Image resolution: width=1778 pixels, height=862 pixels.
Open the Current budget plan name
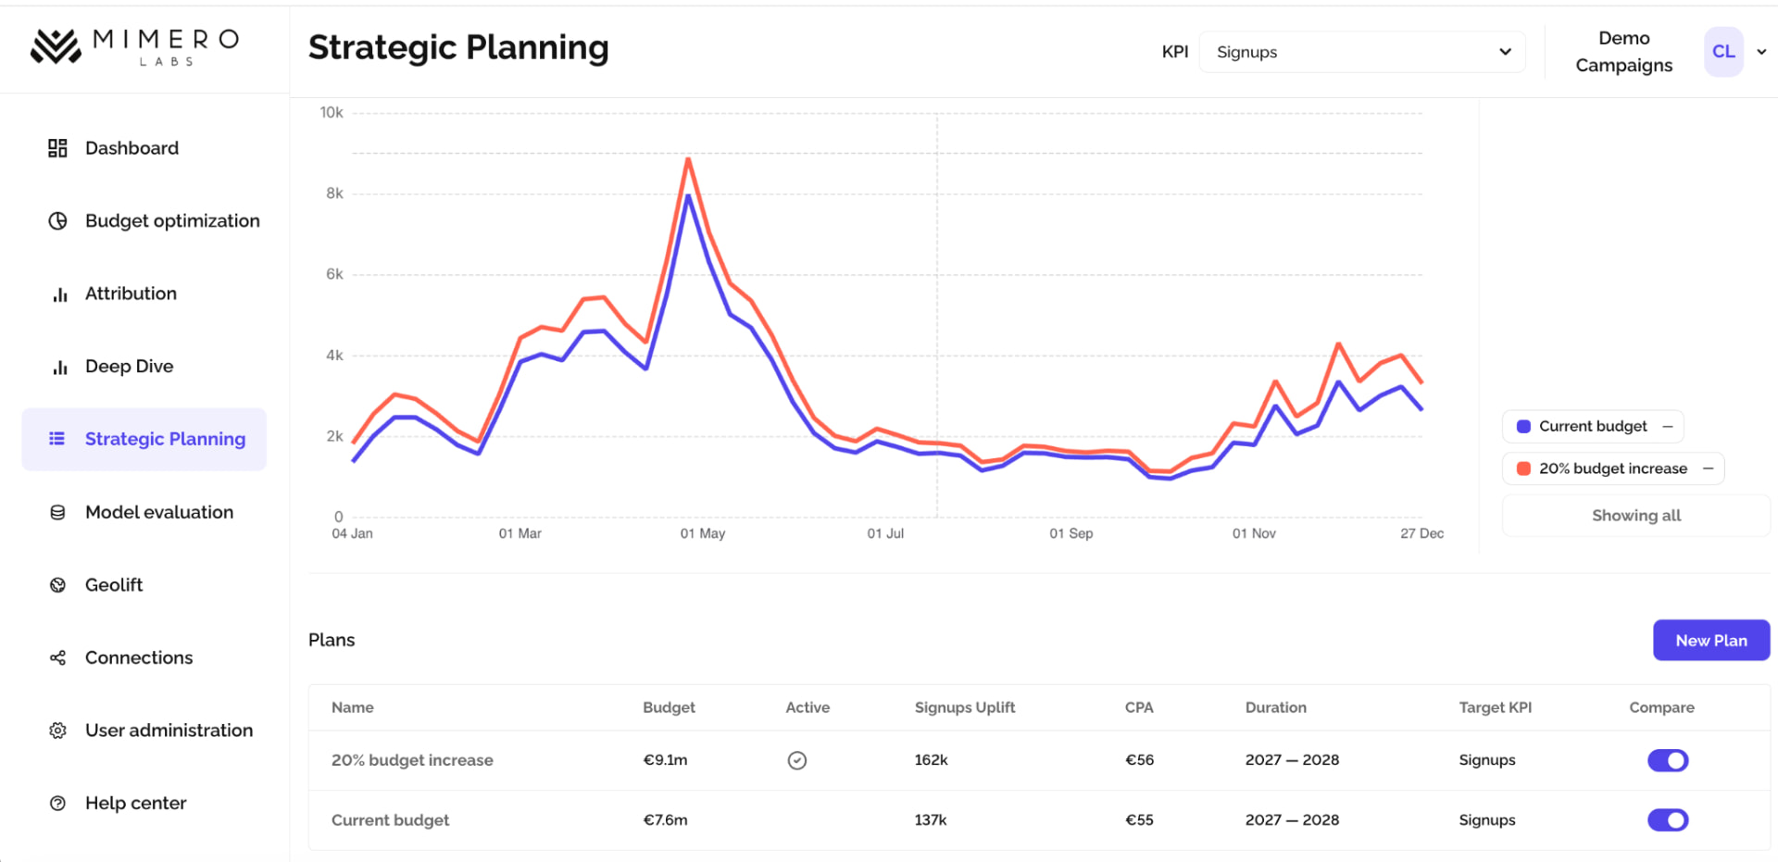pos(390,820)
